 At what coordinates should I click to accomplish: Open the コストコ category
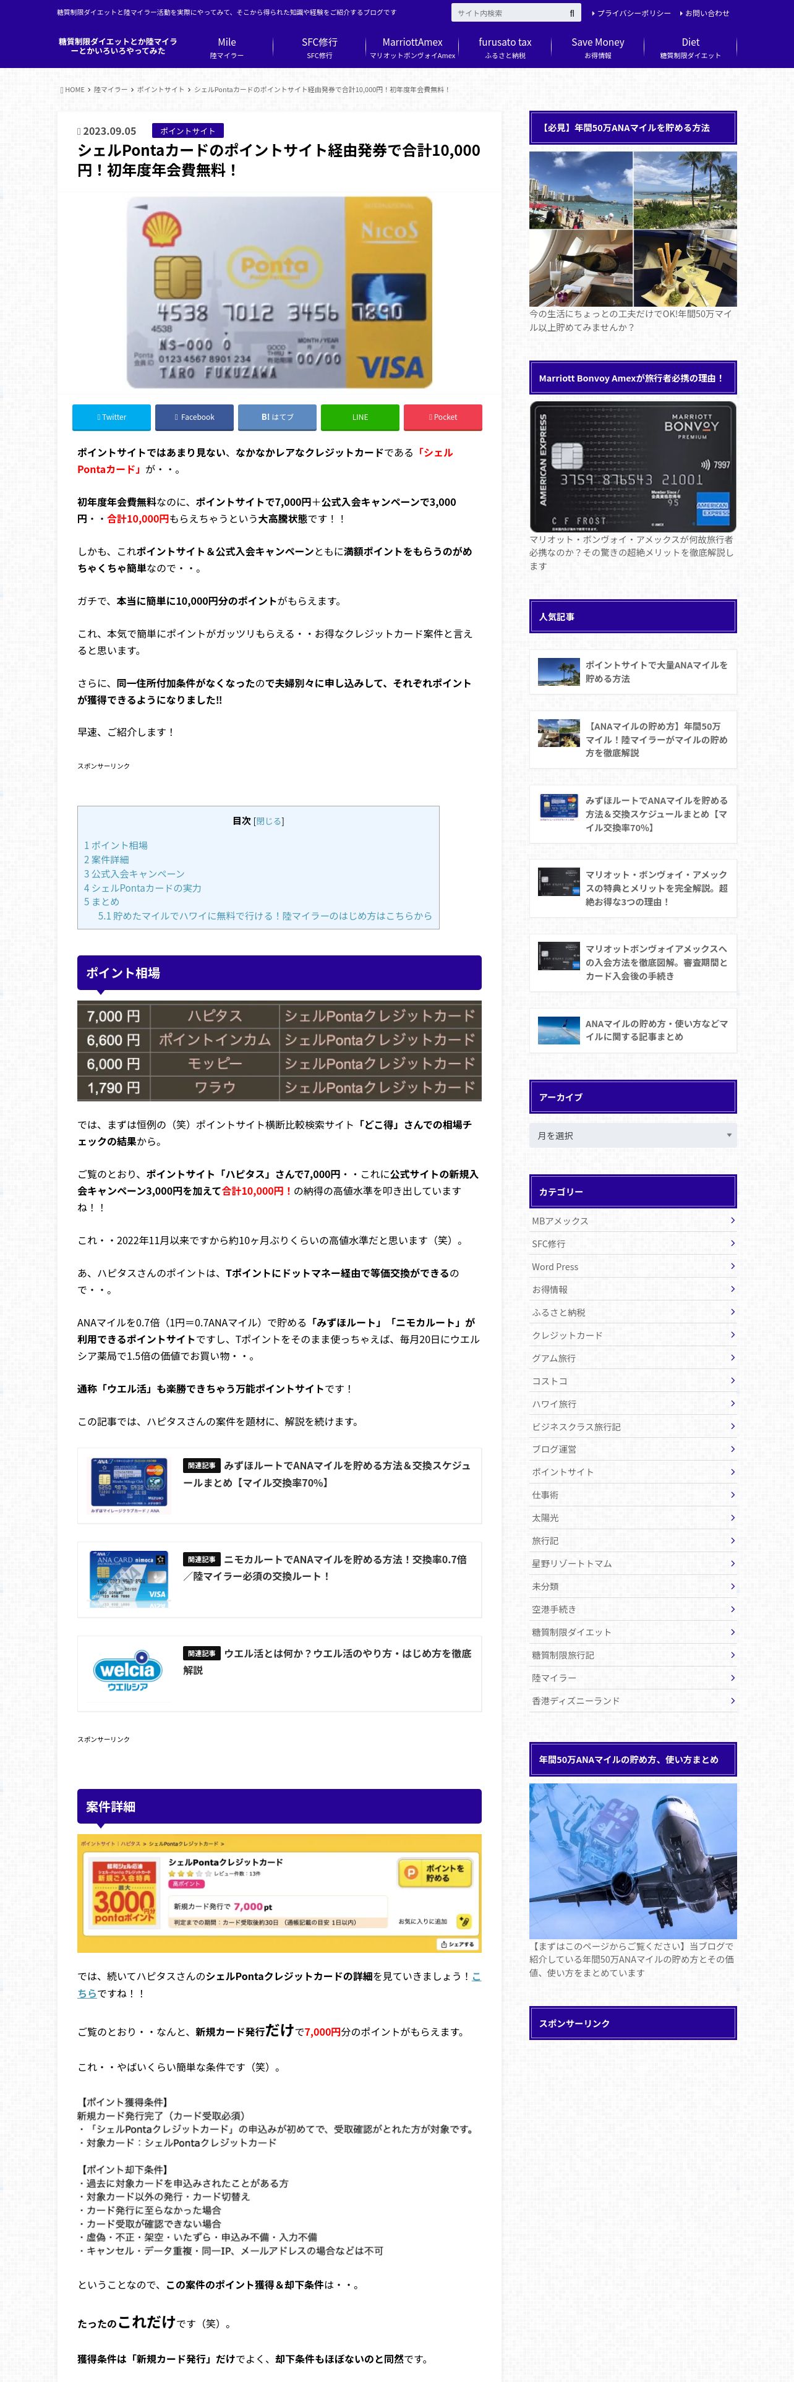click(x=633, y=1381)
